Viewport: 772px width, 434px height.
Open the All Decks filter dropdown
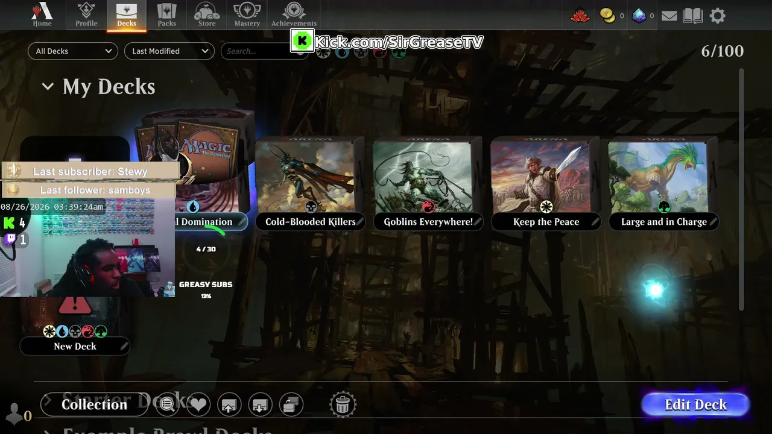pos(73,51)
